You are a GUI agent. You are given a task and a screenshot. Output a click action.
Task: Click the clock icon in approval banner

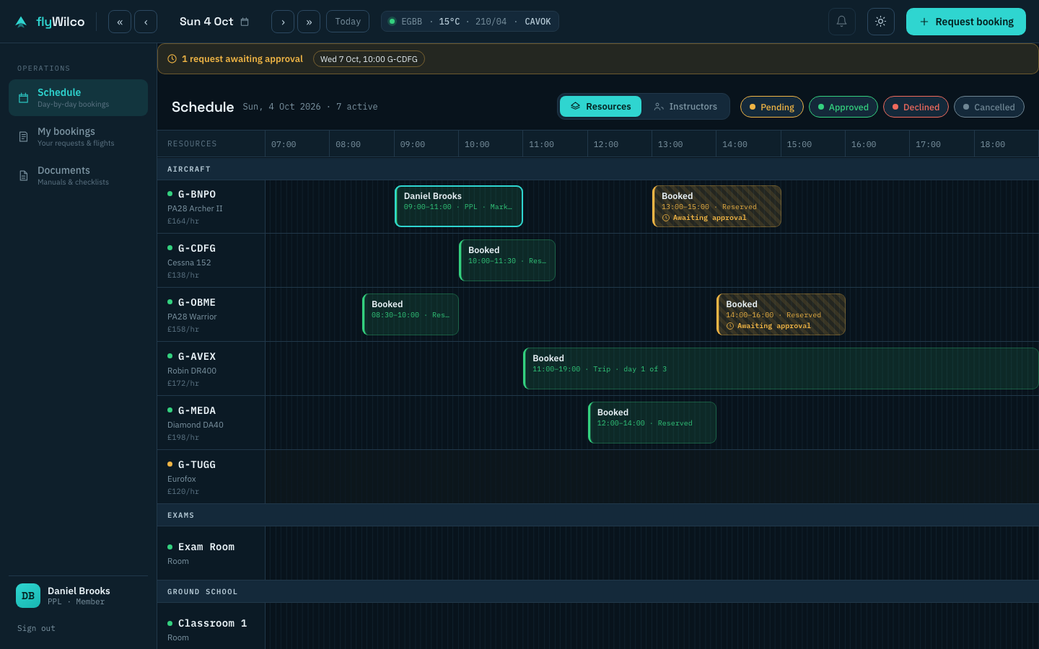click(172, 59)
